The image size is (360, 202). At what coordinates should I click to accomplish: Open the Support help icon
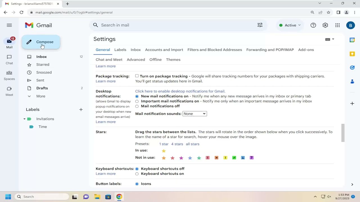[x=313, y=25]
